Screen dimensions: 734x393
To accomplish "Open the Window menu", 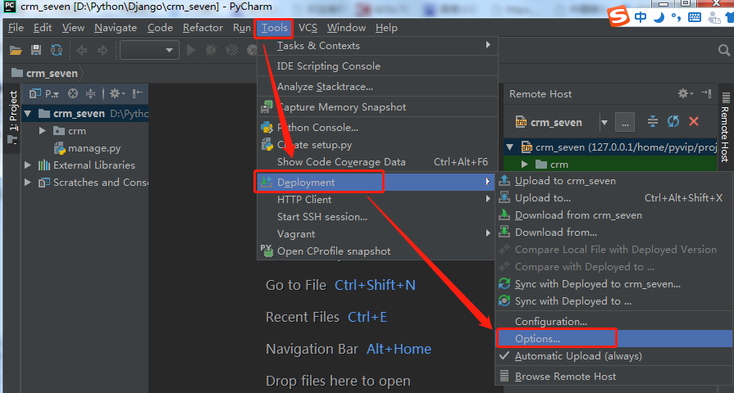I will click(x=346, y=28).
